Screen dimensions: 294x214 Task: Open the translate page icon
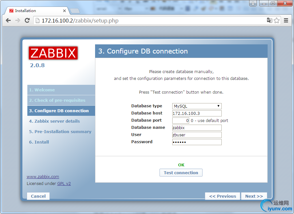coord(270,20)
